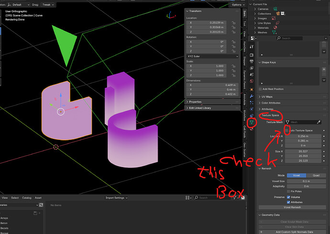Open the Object Constraints tab icon

[x=252, y=116]
